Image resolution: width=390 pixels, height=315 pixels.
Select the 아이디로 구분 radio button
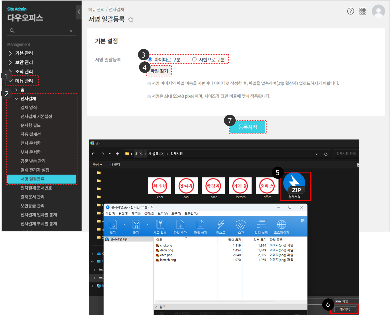pyautogui.click(x=150, y=60)
